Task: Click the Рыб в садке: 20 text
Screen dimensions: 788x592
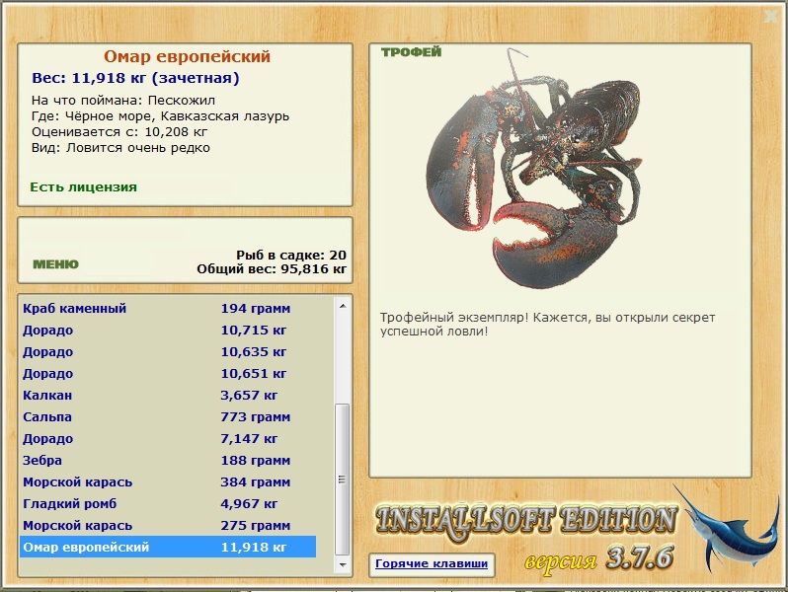Action: click(x=291, y=256)
